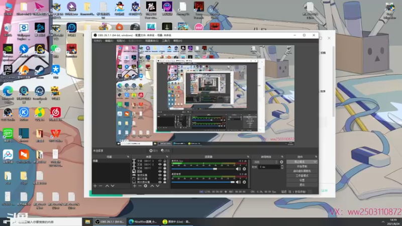Open the 淡出 transition dropdown
This screenshot has width=402, height=226.
265,162
